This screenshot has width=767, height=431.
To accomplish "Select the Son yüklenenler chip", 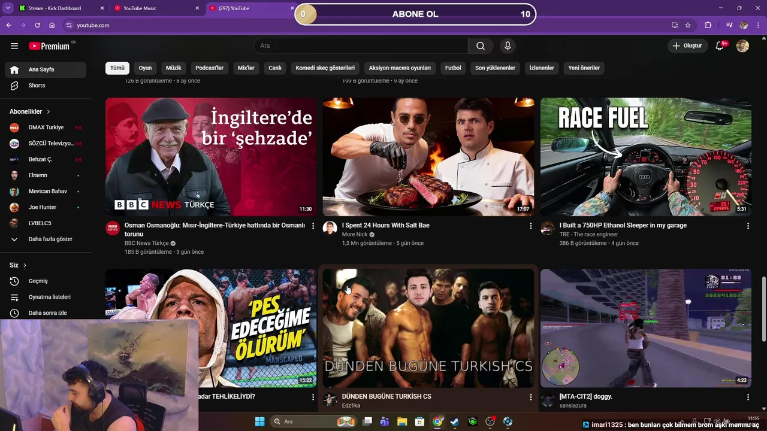I will (x=495, y=68).
